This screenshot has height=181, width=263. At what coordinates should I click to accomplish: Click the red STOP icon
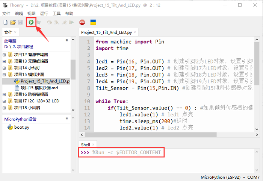[x=82, y=23]
